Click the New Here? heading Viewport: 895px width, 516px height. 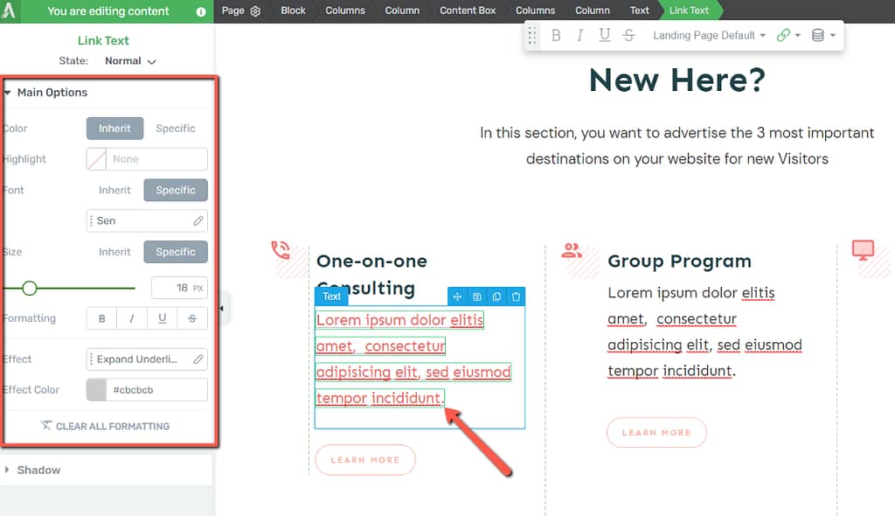coord(677,80)
